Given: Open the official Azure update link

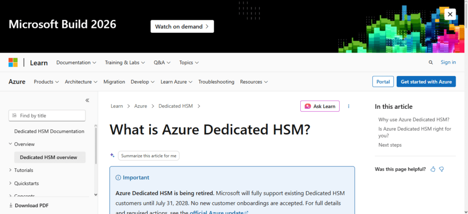Looking at the screenshot, I should [x=219, y=213].
